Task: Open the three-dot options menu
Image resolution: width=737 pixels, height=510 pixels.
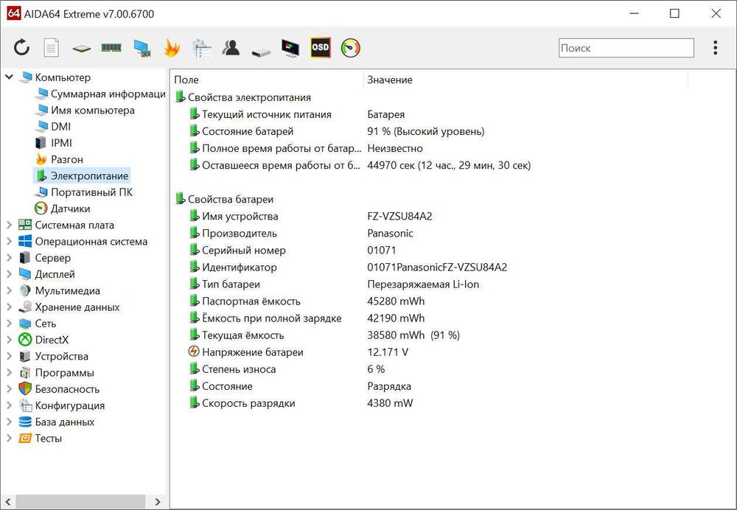Action: pyautogui.click(x=715, y=47)
